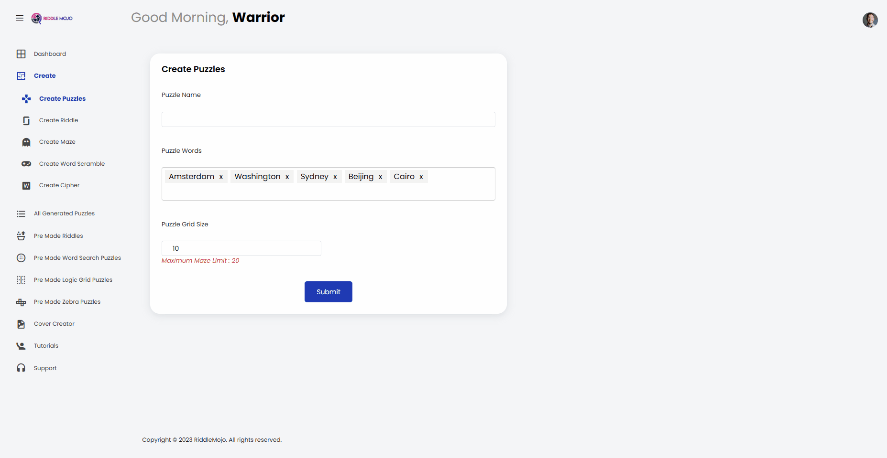Focus the Puzzle Name text field
Image resolution: width=887 pixels, height=458 pixels.
pyautogui.click(x=328, y=119)
